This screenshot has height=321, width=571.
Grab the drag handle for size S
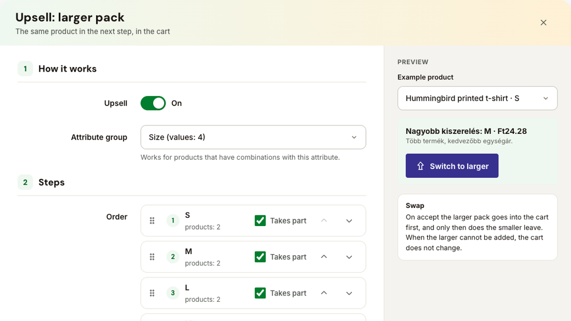(x=152, y=220)
